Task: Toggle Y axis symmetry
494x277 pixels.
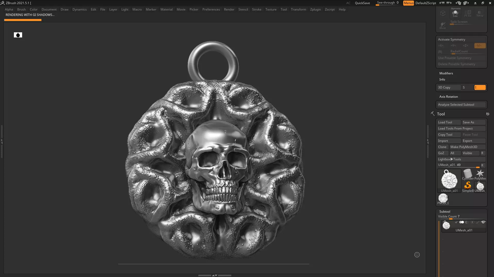Action: (x=453, y=46)
